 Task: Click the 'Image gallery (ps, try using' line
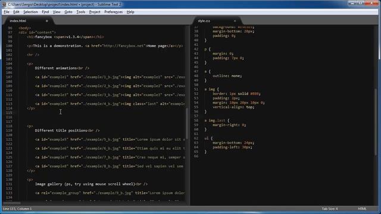(x=91, y=184)
